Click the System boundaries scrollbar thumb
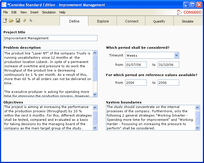This screenshot has width=204, height=163. pos(197,118)
